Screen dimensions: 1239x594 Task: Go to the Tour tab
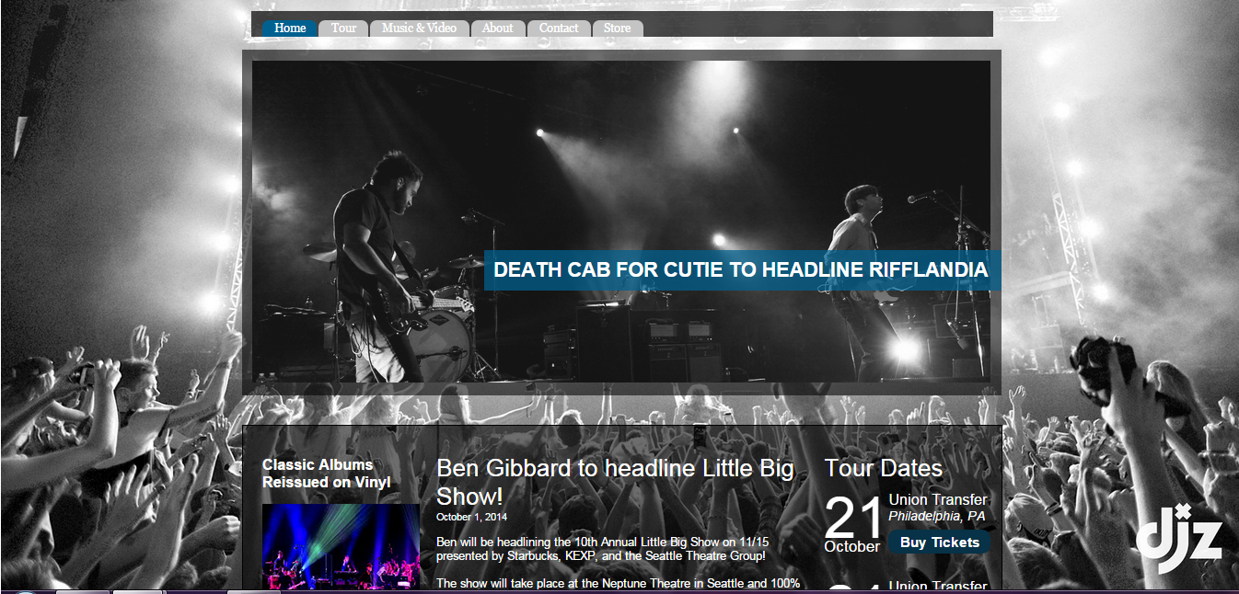pos(343,29)
